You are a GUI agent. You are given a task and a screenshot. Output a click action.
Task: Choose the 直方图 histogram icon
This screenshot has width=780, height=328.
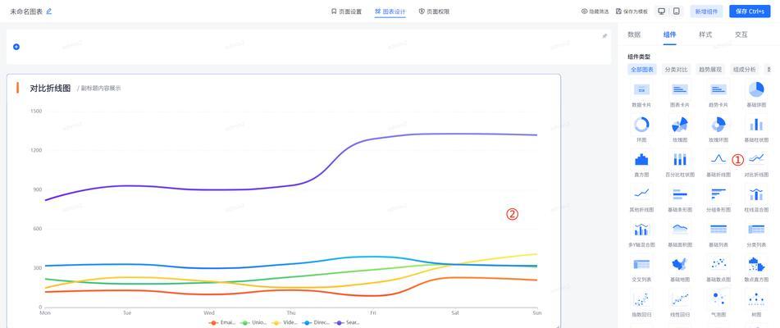tap(641, 159)
